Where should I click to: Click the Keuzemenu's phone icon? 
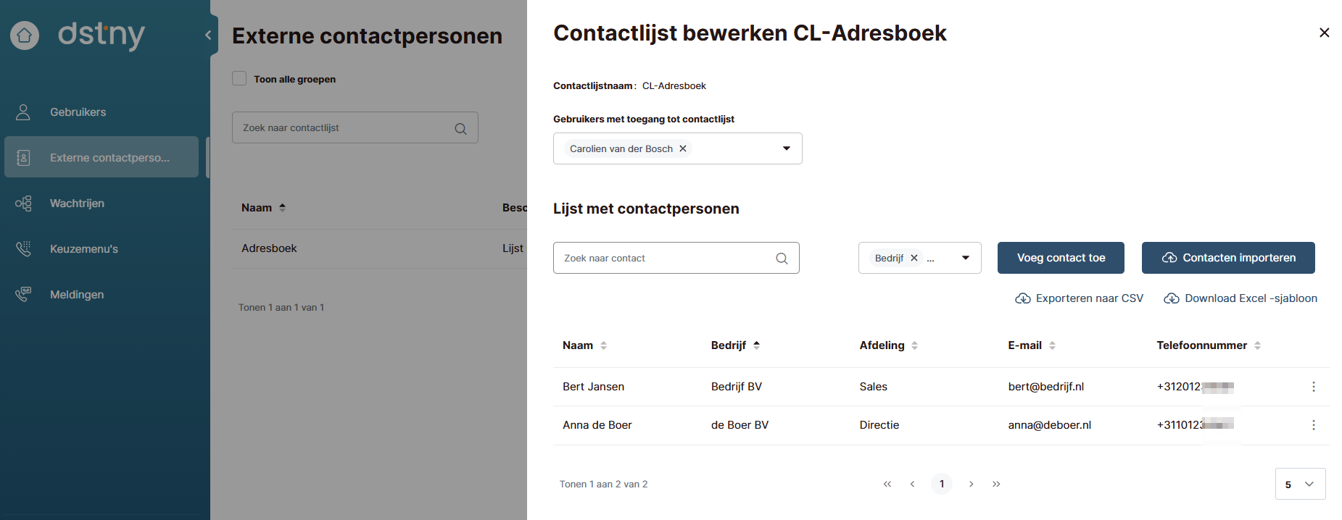[x=23, y=249]
